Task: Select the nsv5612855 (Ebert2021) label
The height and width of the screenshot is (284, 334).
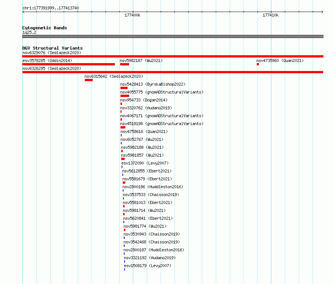Action: (x=147, y=171)
